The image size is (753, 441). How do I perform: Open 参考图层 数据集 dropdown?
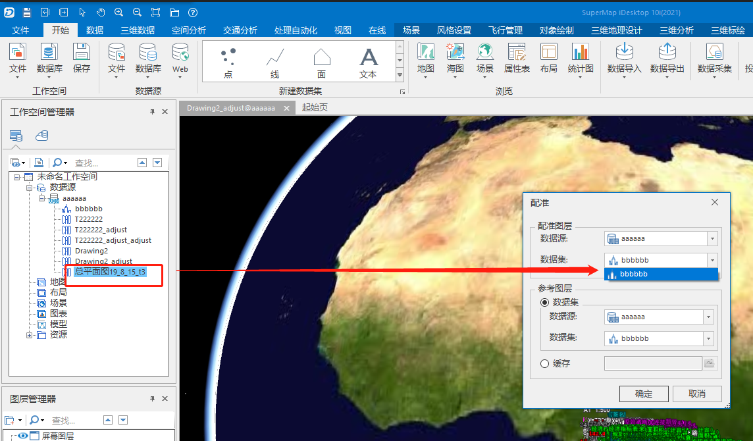coord(708,338)
